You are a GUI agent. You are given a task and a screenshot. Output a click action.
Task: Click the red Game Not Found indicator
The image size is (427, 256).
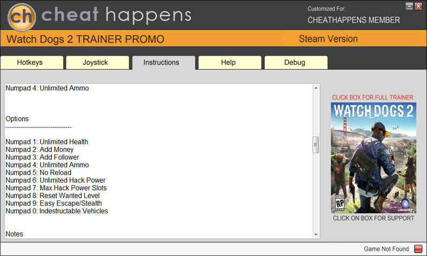(x=418, y=248)
